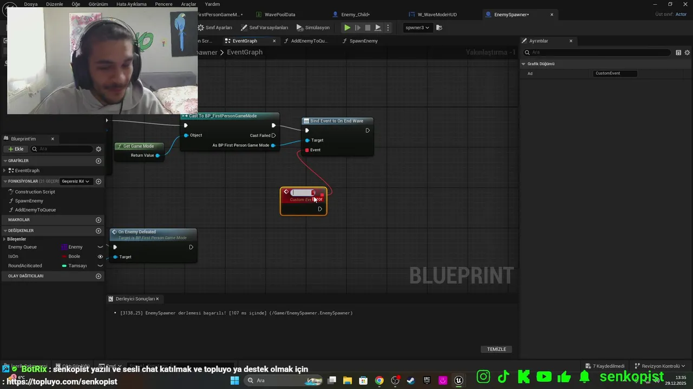693x389 pixels.
Task: Click the Simülasyon toolbar button
Action: 313,28
